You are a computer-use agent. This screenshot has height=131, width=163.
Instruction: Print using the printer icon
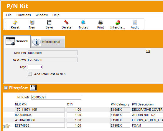tap(101, 22)
